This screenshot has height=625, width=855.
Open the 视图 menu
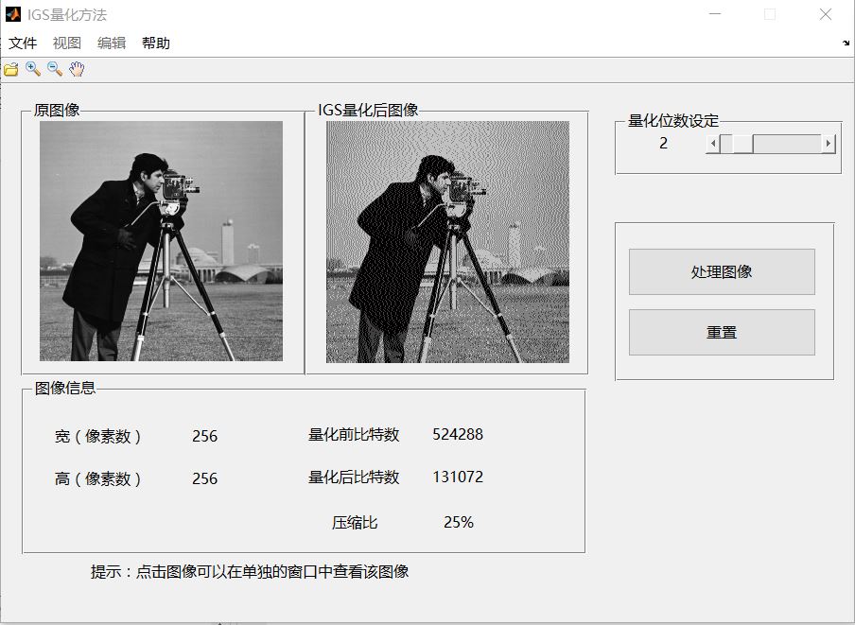point(67,43)
